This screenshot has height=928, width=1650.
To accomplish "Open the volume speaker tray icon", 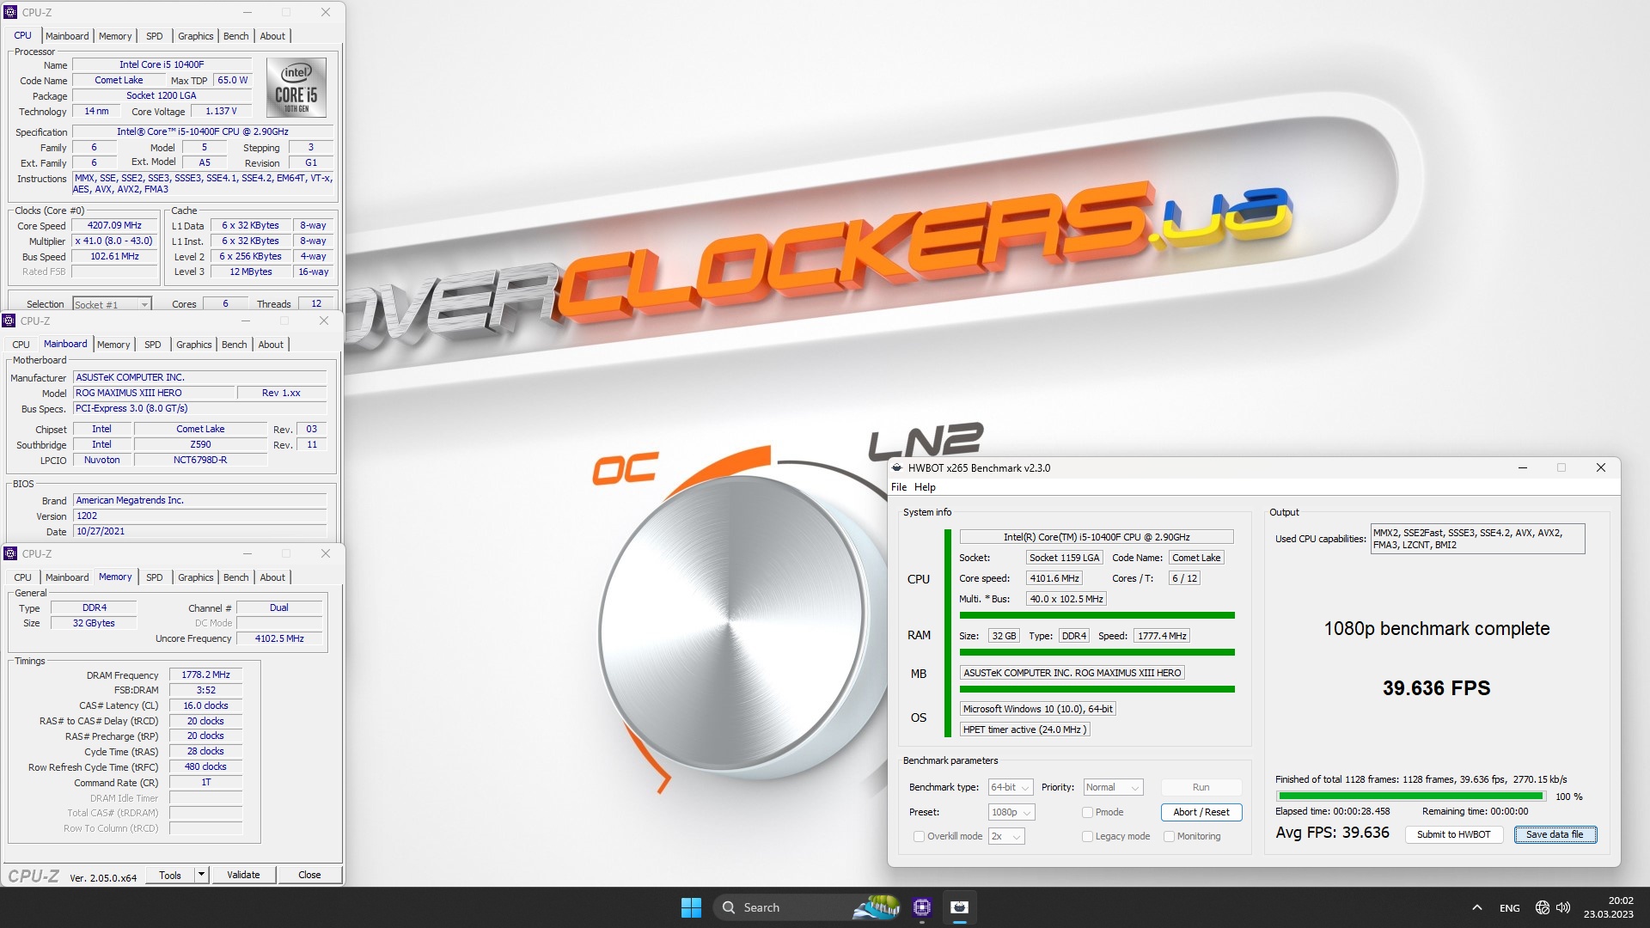I will [x=1563, y=907].
